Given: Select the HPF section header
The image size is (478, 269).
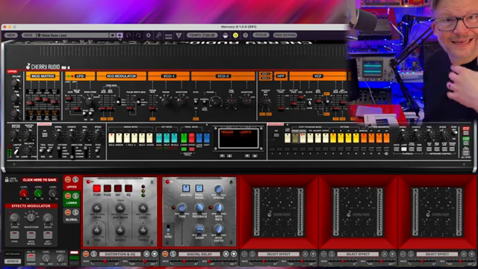Looking at the screenshot, I should coord(281,76).
